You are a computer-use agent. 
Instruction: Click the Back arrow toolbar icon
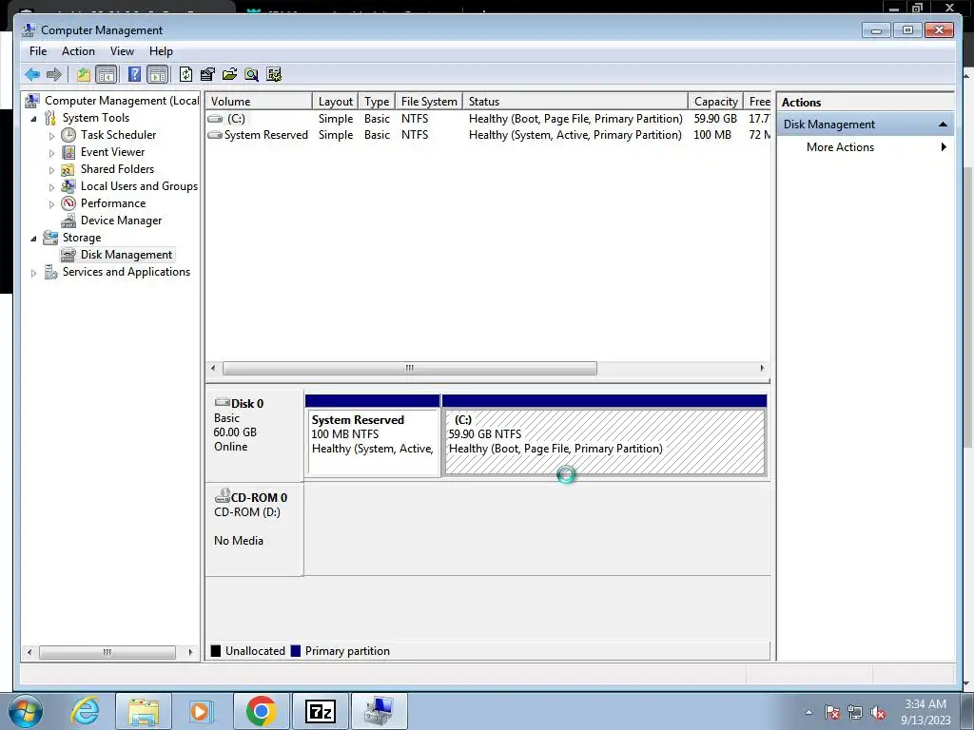pos(32,75)
